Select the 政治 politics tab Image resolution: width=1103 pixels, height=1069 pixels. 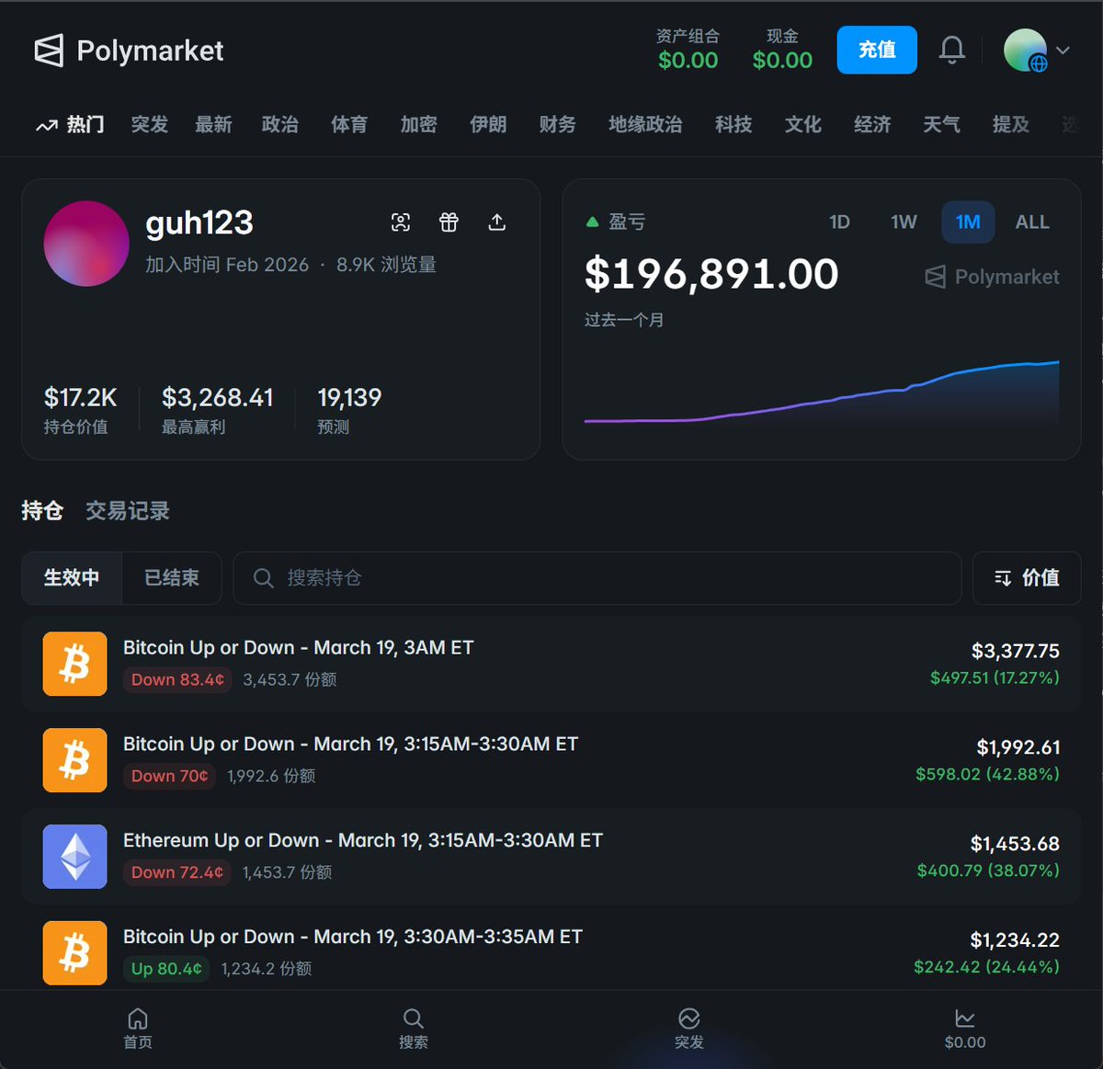coord(279,124)
